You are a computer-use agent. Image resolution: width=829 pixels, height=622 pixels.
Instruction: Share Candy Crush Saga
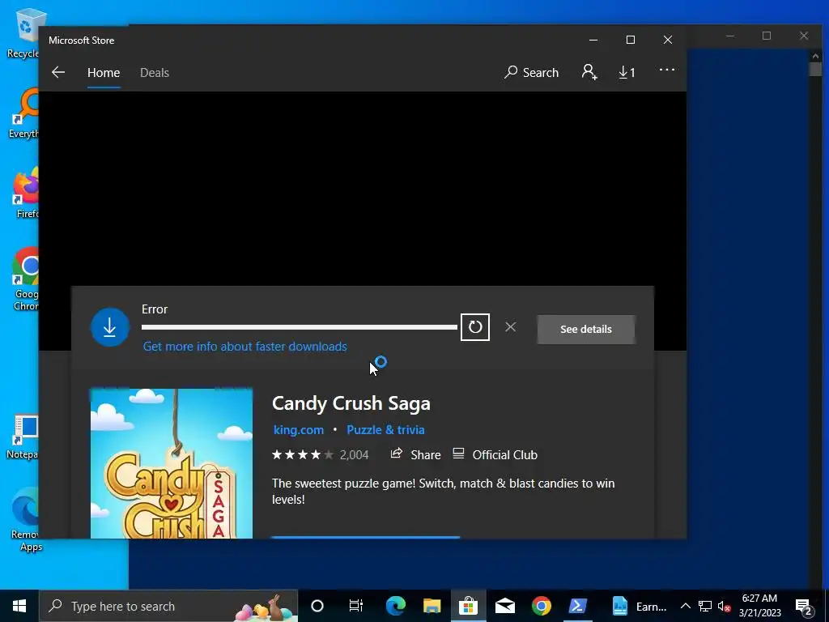coord(415,455)
